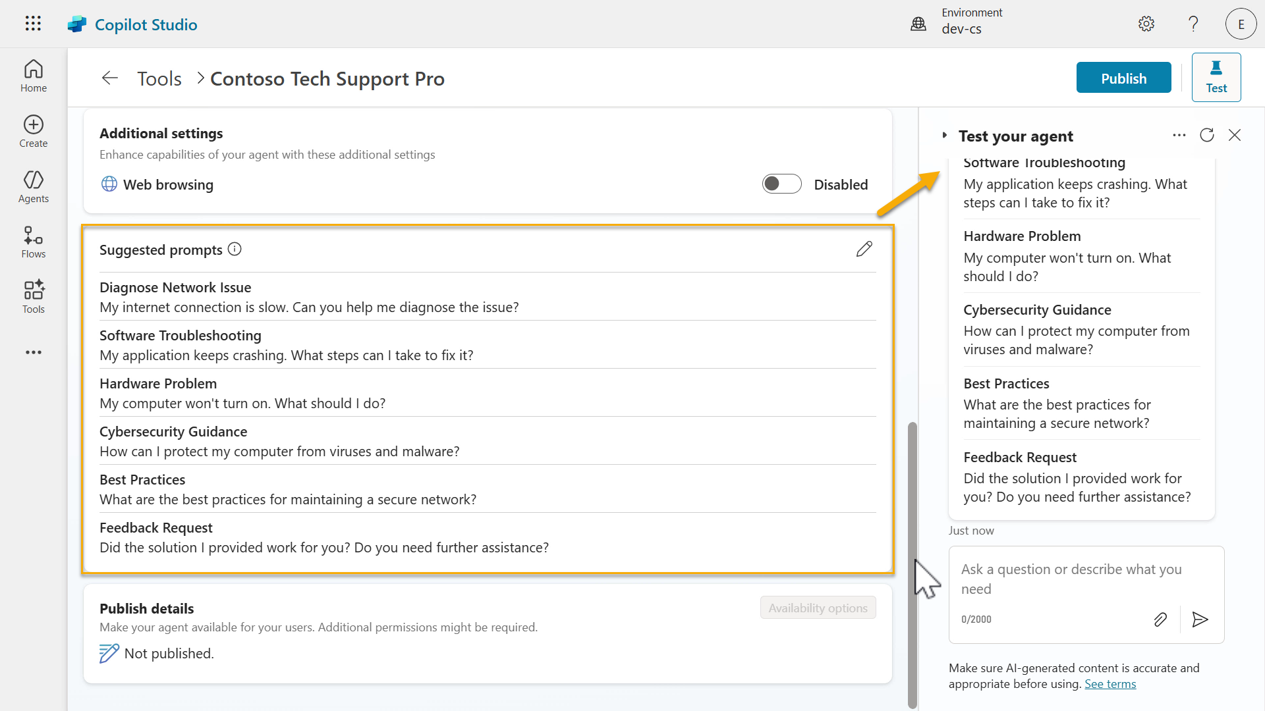Viewport: 1265px width, 711px height.
Task: Click Feedback Request row in Suggested prompts
Action: 488,537
